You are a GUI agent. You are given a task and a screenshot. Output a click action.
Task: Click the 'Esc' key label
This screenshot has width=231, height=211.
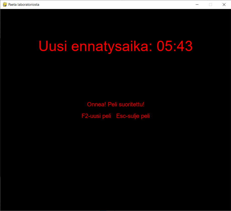pos(121,116)
